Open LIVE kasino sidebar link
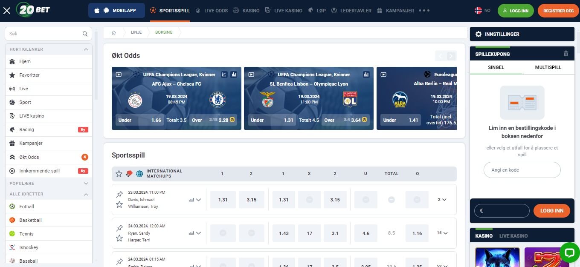 (49, 116)
